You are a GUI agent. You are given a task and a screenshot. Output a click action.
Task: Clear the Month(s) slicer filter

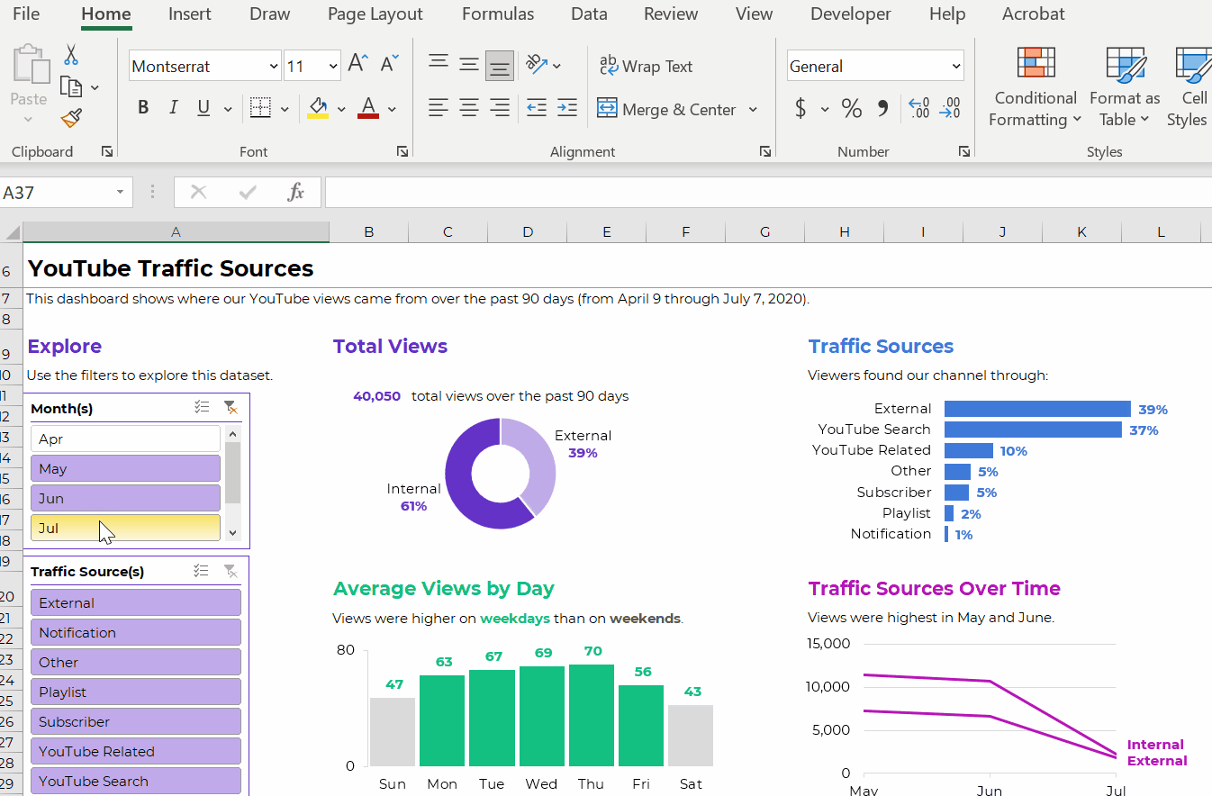[231, 408]
